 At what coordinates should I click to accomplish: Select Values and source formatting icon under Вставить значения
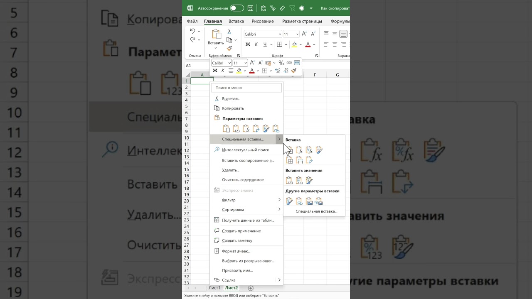click(309, 181)
